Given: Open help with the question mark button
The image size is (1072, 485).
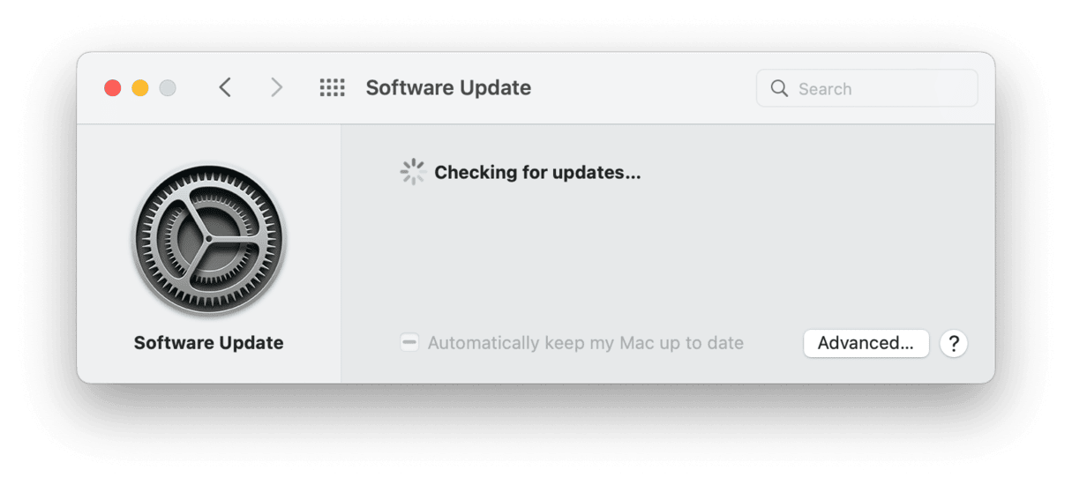Looking at the screenshot, I should [x=953, y=343].
